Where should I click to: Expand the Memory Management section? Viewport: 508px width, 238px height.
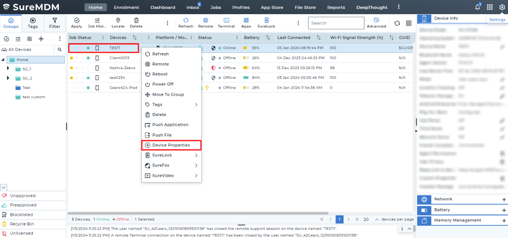tap(504, 221)
